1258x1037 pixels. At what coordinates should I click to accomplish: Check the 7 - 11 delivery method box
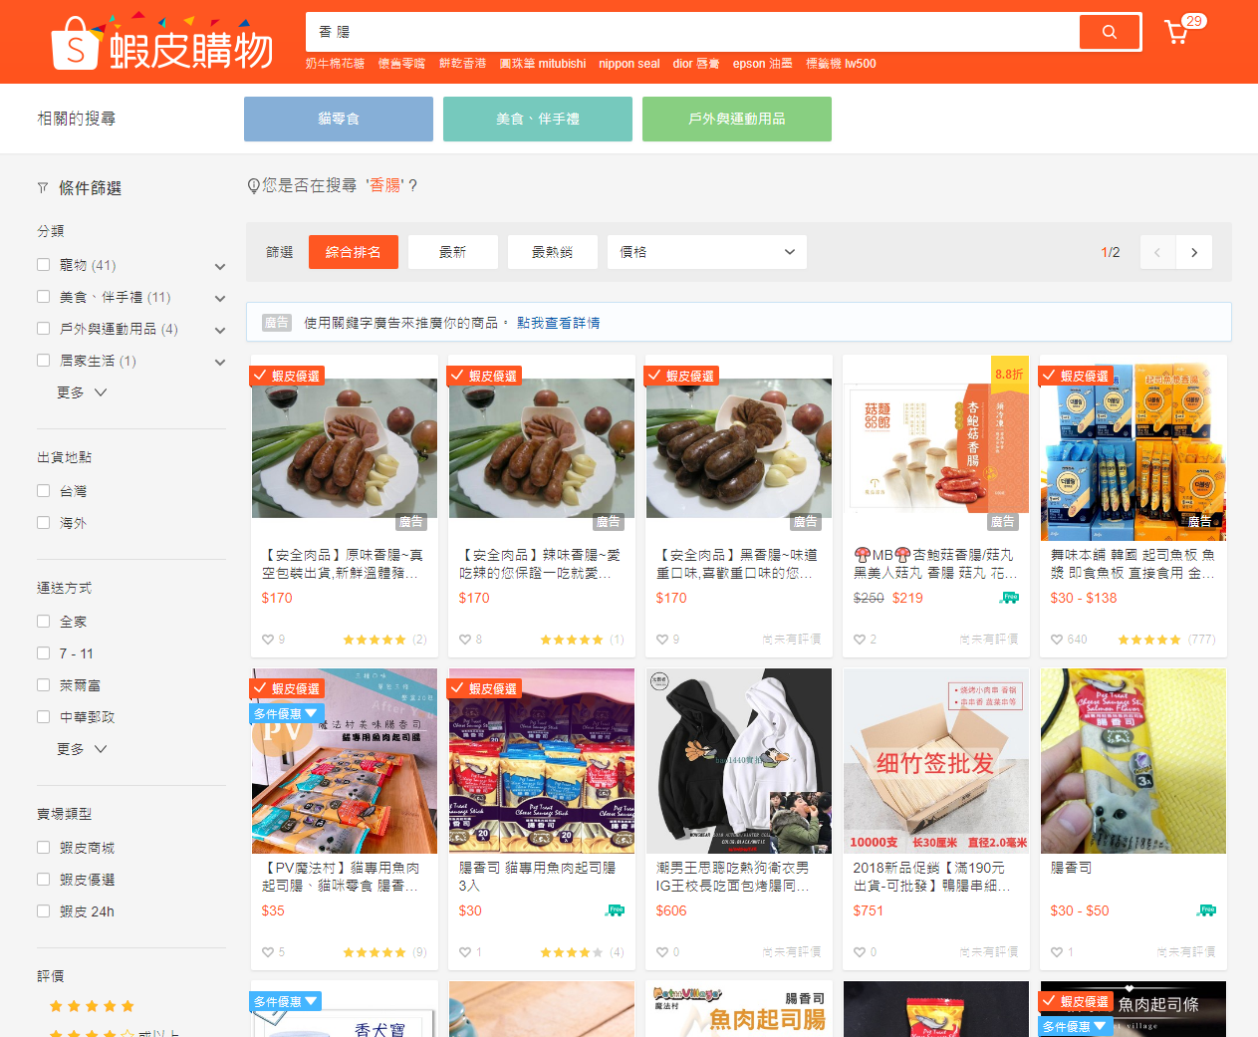coord(43,653)
